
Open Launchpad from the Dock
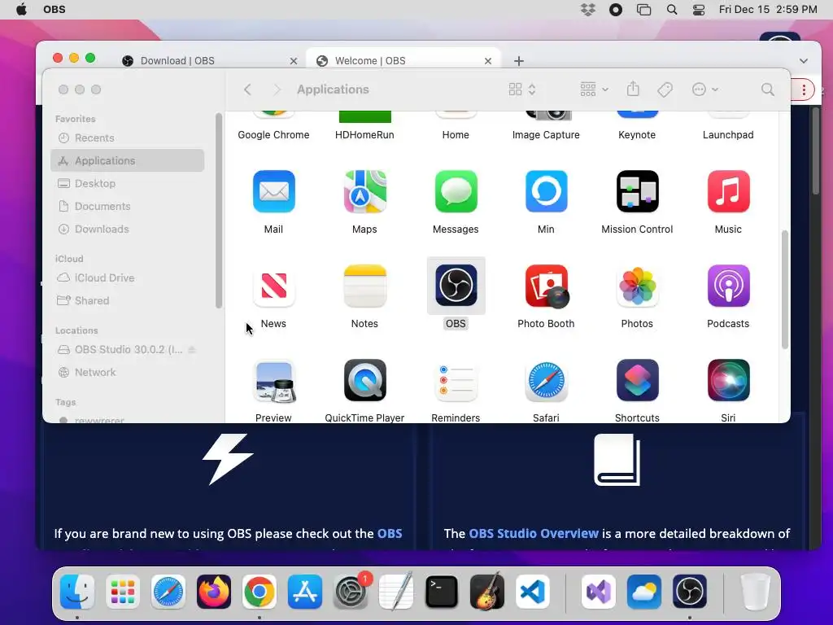[123, 591]
